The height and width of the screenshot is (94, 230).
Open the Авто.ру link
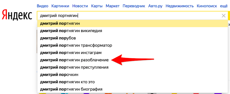(155, 6)
